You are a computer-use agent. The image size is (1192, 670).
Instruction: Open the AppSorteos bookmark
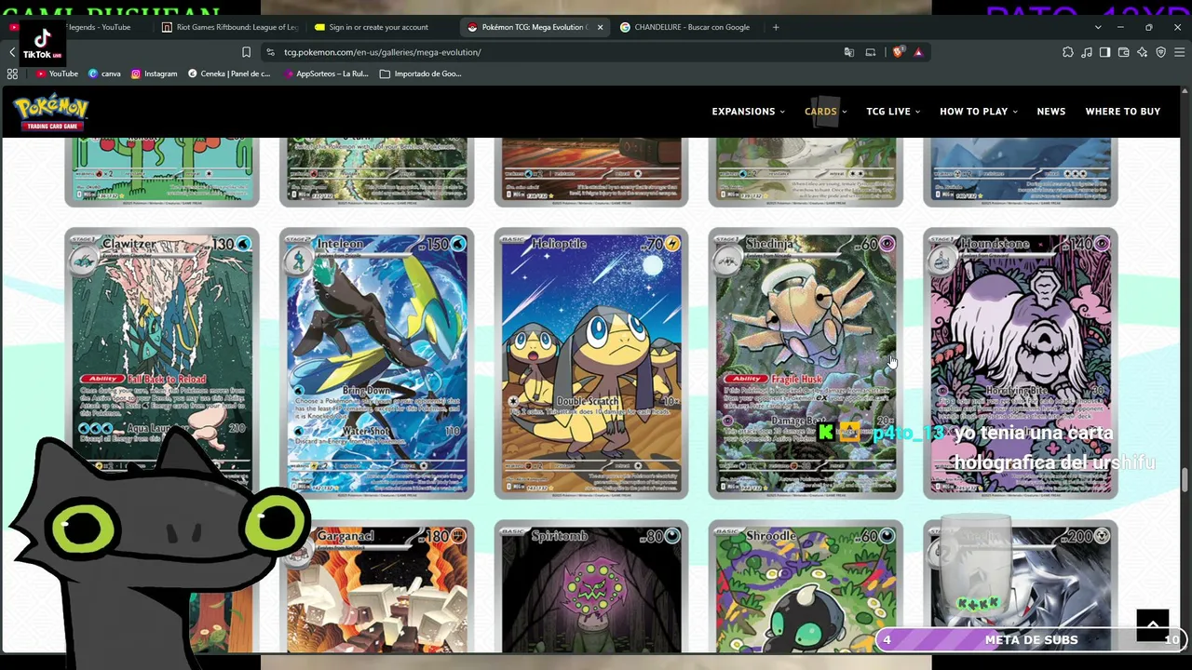[325, 74]
